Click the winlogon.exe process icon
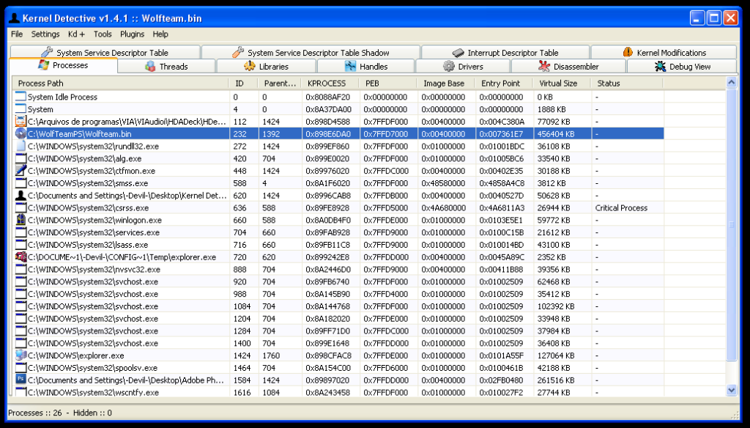 (21, 220)
